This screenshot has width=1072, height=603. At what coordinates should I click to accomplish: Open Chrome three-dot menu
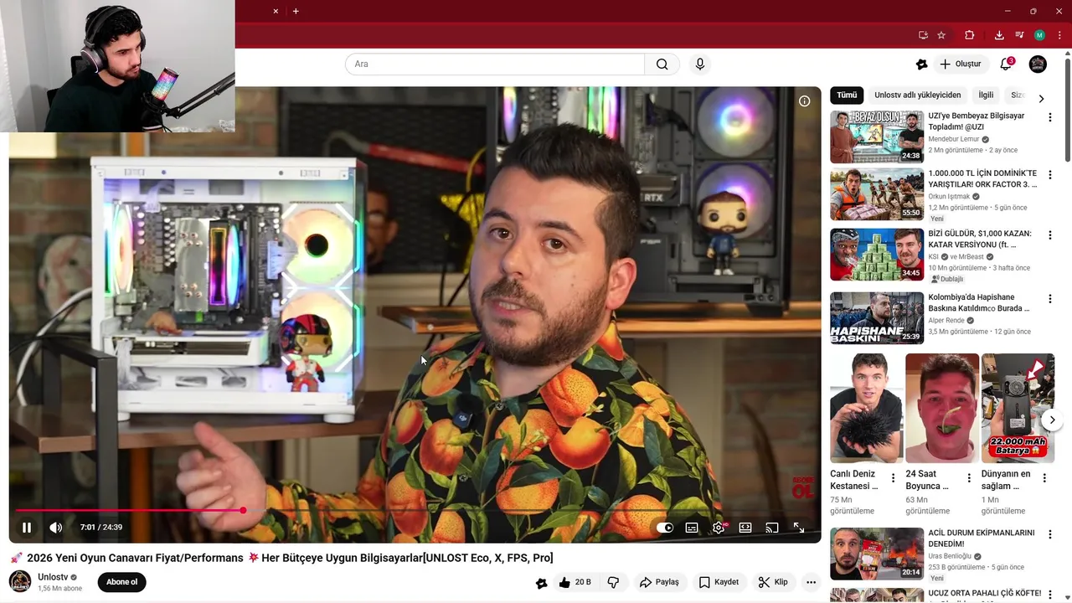point(1059,35)
